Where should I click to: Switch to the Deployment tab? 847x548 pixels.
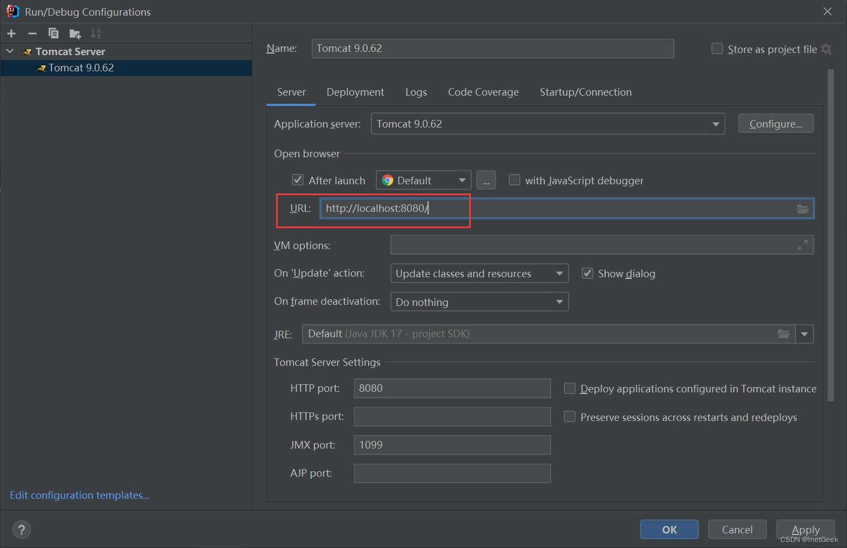tap(355, 92)
